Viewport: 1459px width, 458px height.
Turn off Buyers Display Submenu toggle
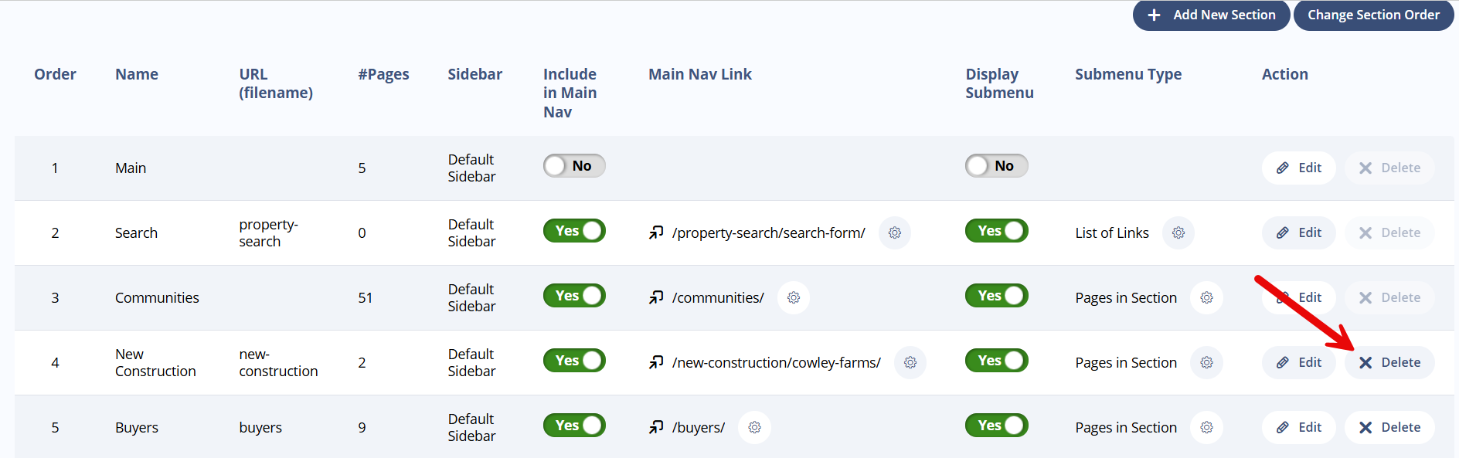pos(997,426)
